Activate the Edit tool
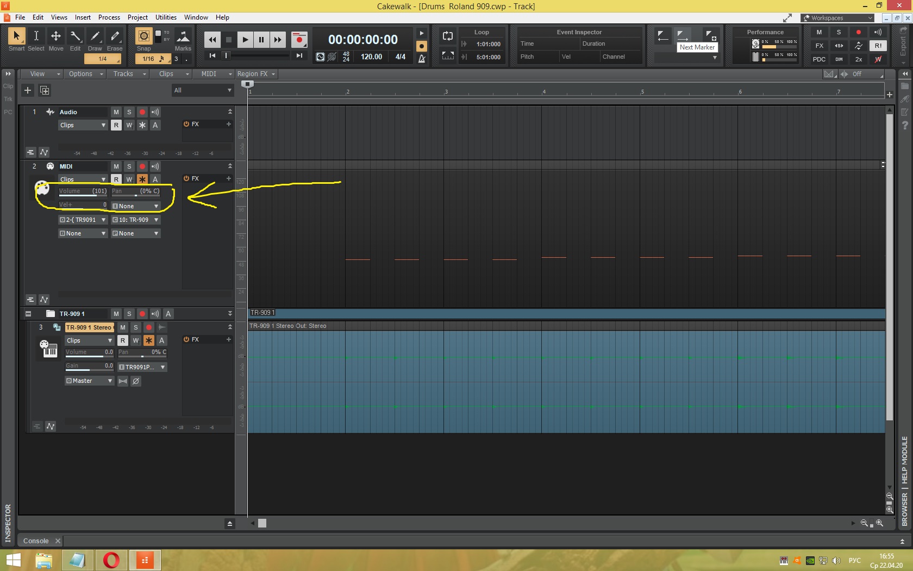Screen dimensions: 913x571 point(76,40)
